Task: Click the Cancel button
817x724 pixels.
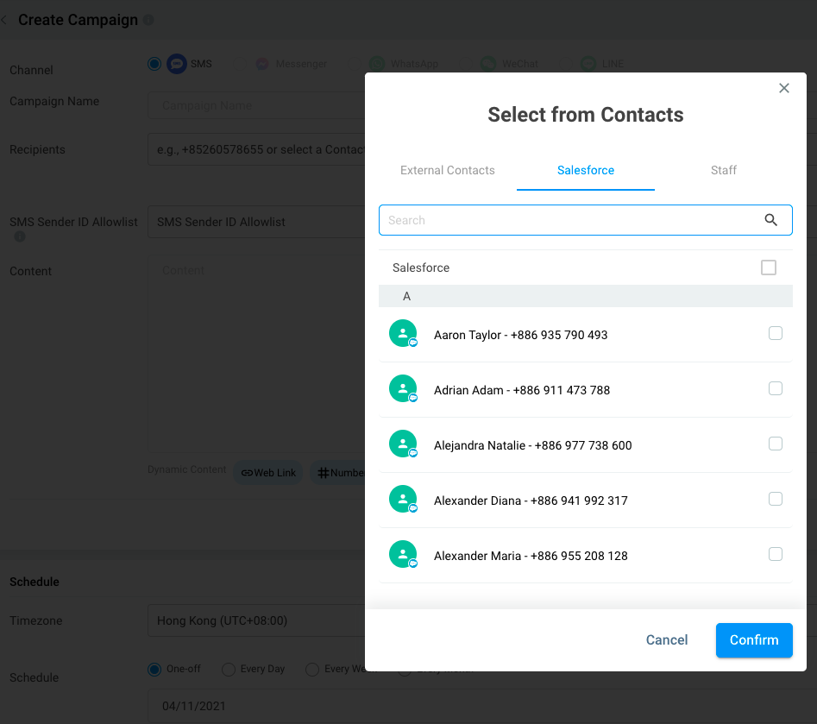Action: 667,639
